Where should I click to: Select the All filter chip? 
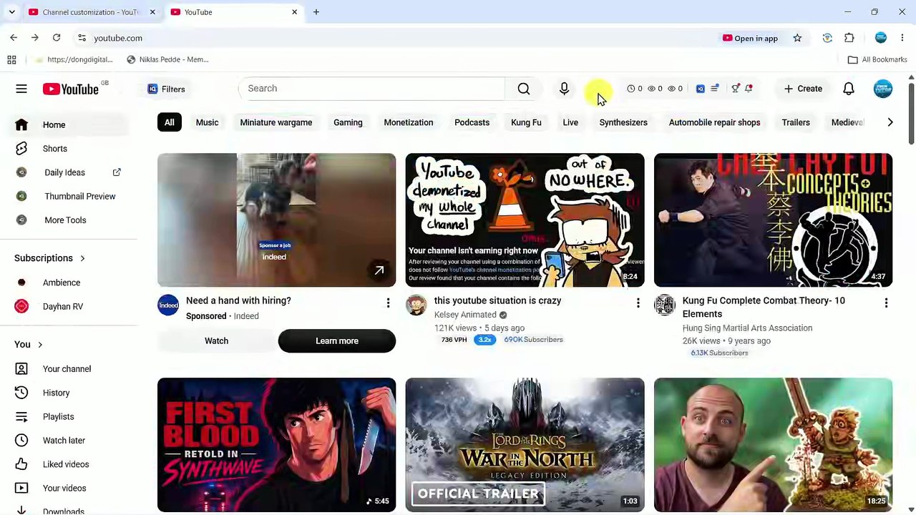coord(170,122)
